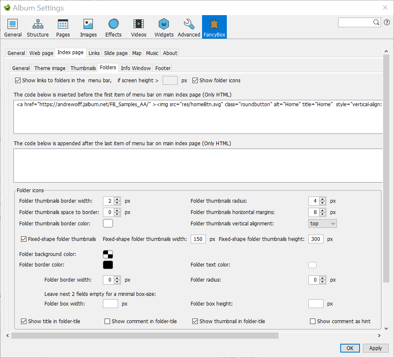The height and width of the screenshot is (358, 394).
Task: Switch to the Thumbnails sub-tab
Action: click(x=83, y=68)
